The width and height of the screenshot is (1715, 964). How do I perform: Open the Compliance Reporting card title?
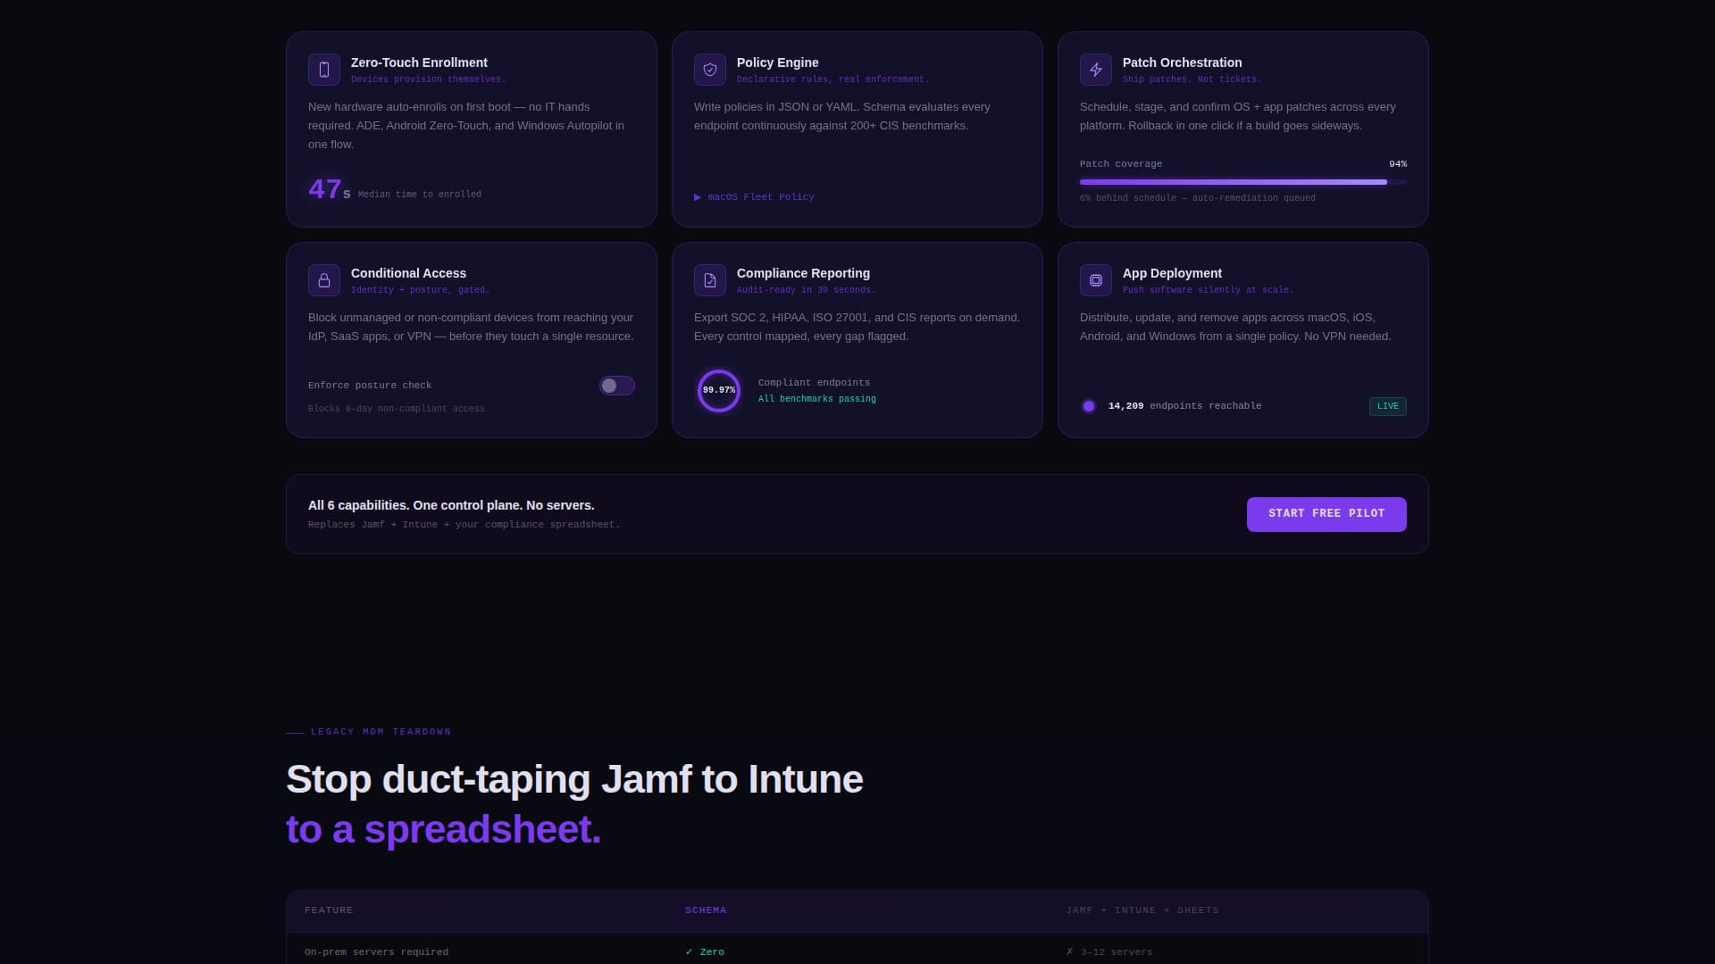click(x=803, y=273)
